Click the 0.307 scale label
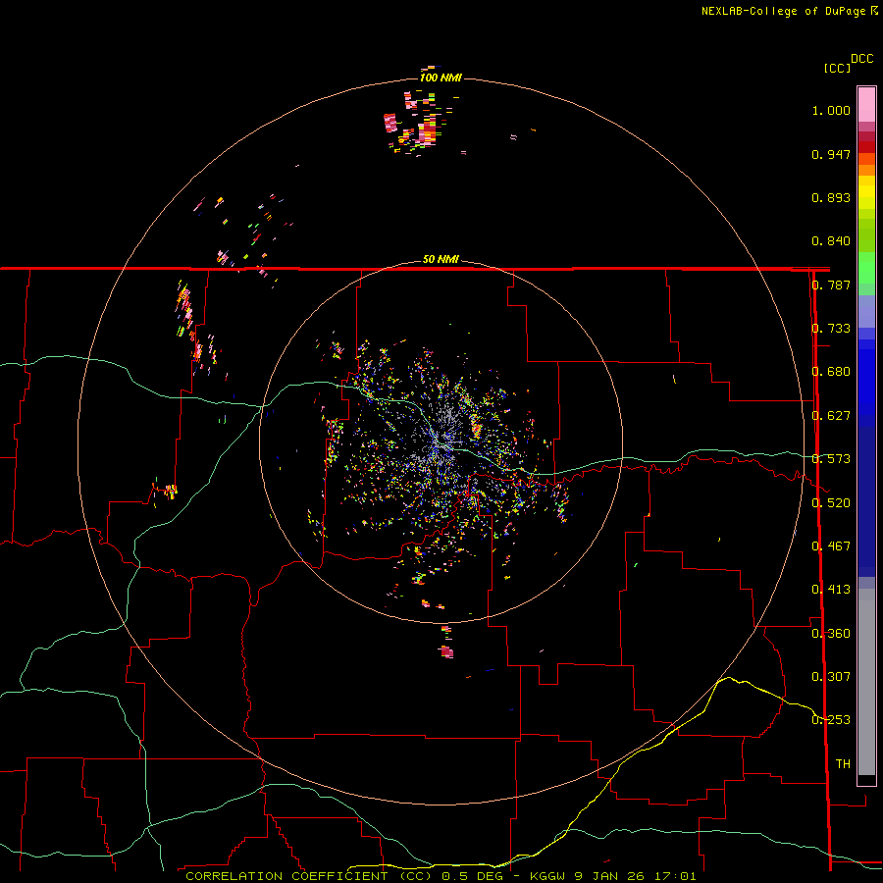This screenshot has width=883, height=883. [x=831, y=677]
